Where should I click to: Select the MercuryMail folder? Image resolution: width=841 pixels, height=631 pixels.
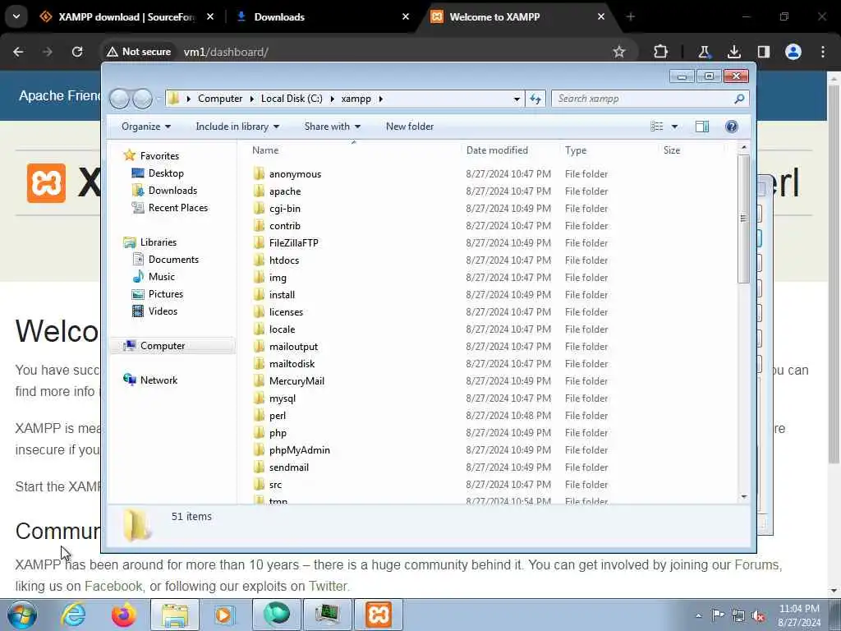[296, 381]
